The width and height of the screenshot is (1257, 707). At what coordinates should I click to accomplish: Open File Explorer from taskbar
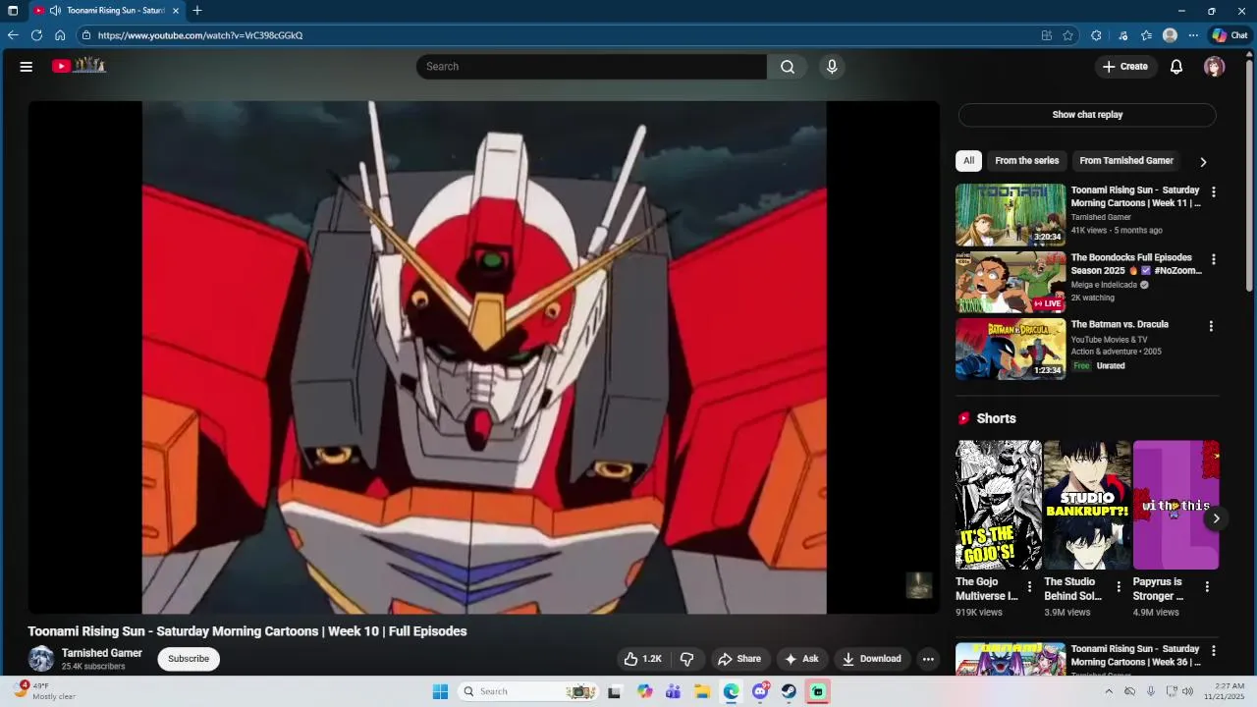tap(702, 691)
